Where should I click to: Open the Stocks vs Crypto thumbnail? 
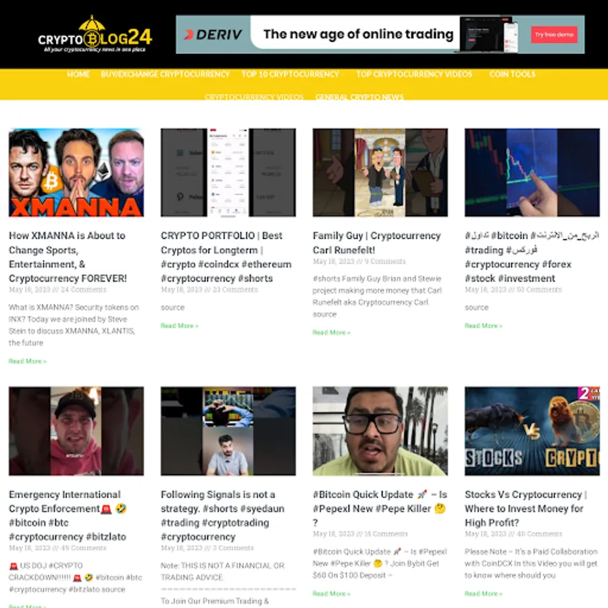[x=532, y=431]
